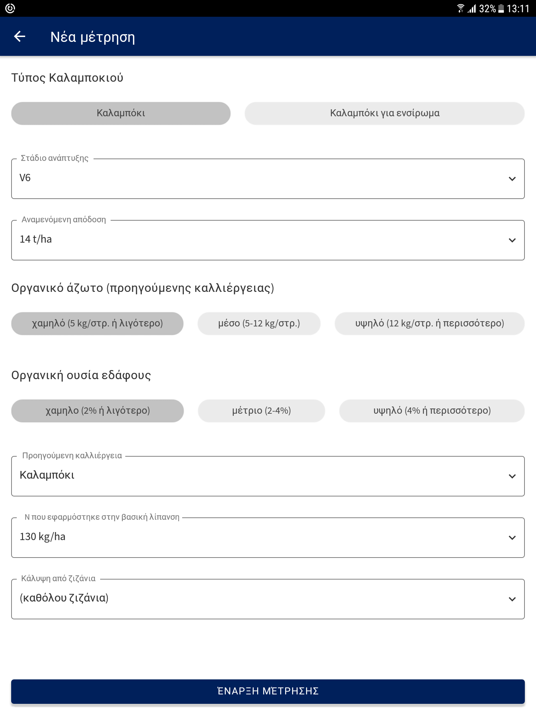Select χαμηλό (5 kg/στρ. ή λιγότερο) option

click(x=97, y=324)
